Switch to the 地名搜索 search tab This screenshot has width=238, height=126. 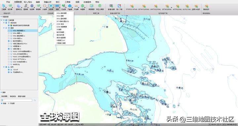pos(4,96)
